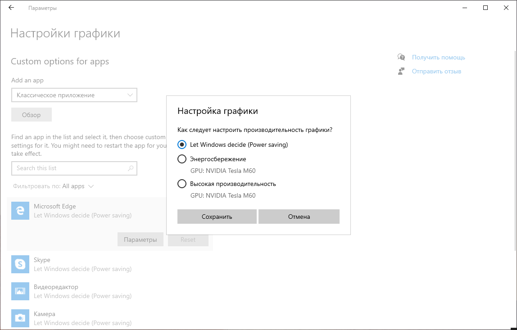
Task: Open the Получить помощь link
Action: [438, 57]
